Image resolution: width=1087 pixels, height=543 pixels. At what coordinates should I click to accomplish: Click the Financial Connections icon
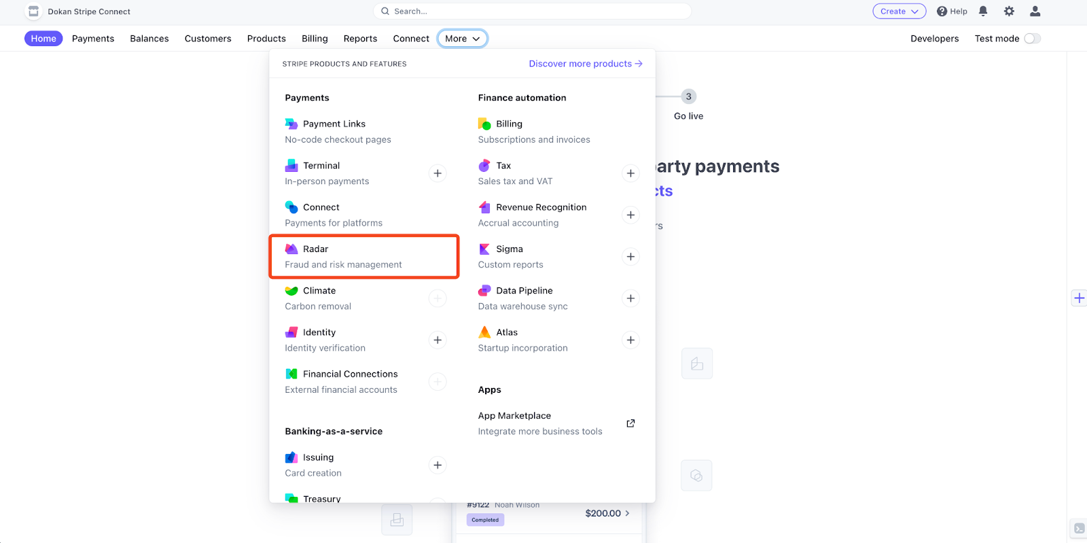(x=291, y=374)
